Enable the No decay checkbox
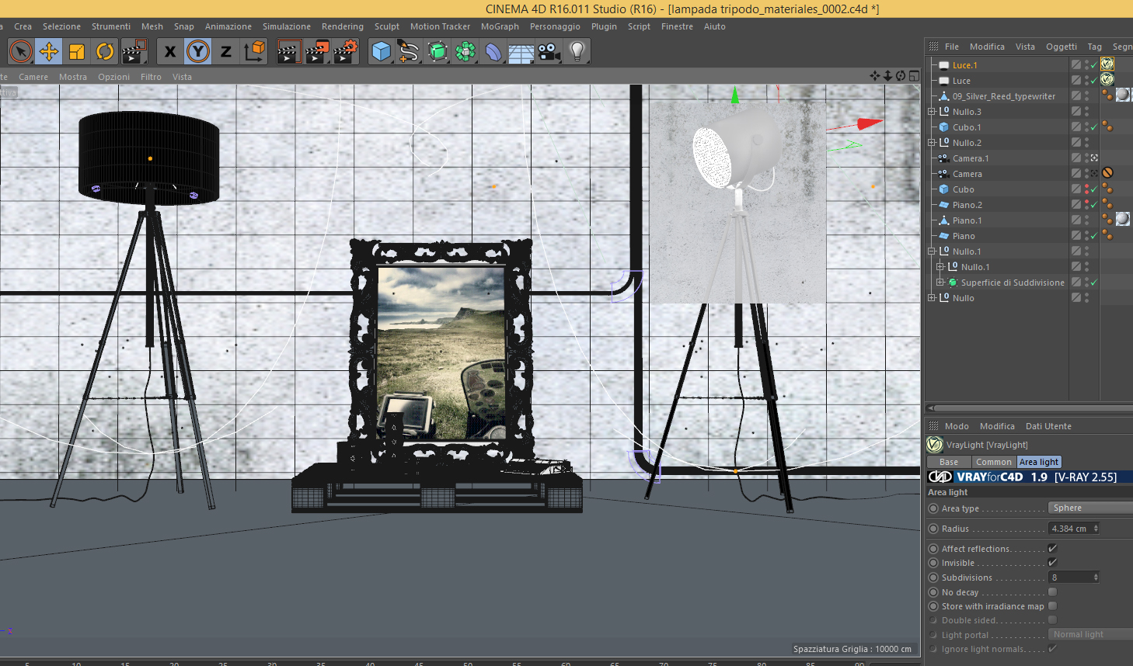Viewport: 1133px width, 666px height. click(1052, 592)
